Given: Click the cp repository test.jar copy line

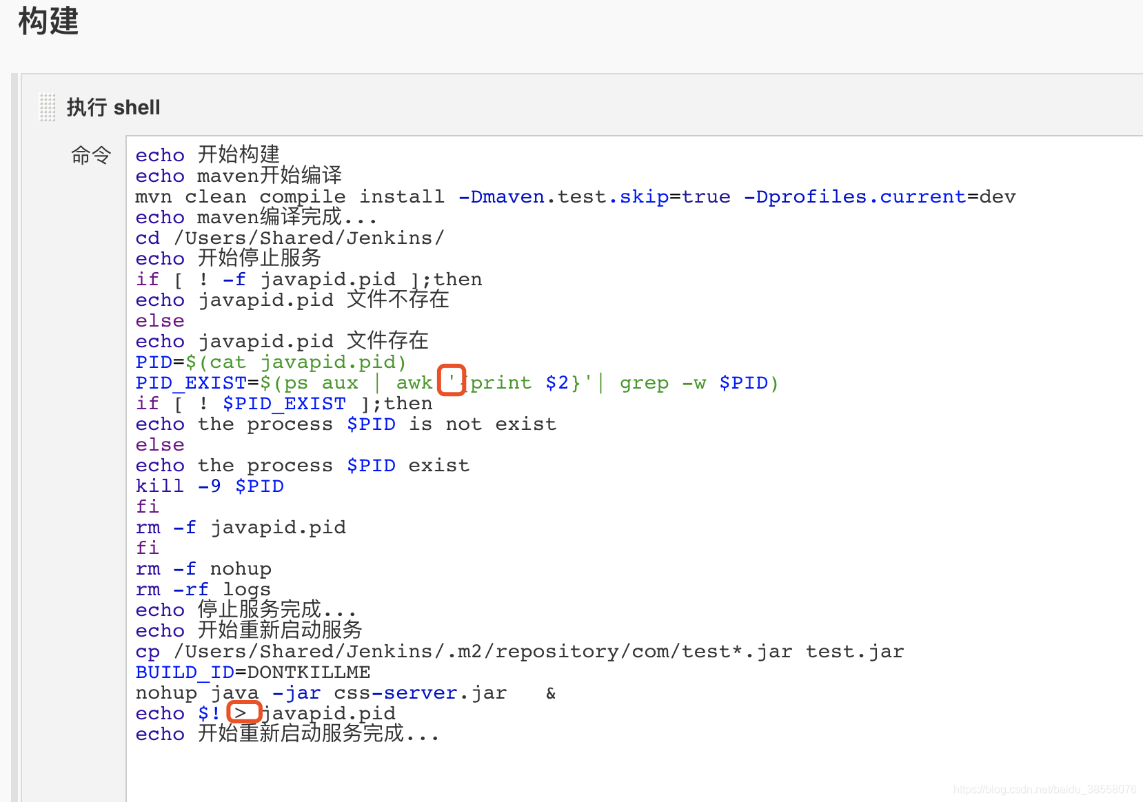Looking at the screenshot, I should pos(518,651).
